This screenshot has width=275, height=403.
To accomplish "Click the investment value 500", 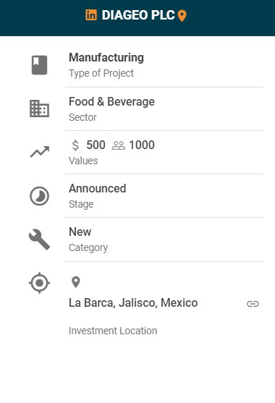I will pyautogui.click(x=96, y=145).
